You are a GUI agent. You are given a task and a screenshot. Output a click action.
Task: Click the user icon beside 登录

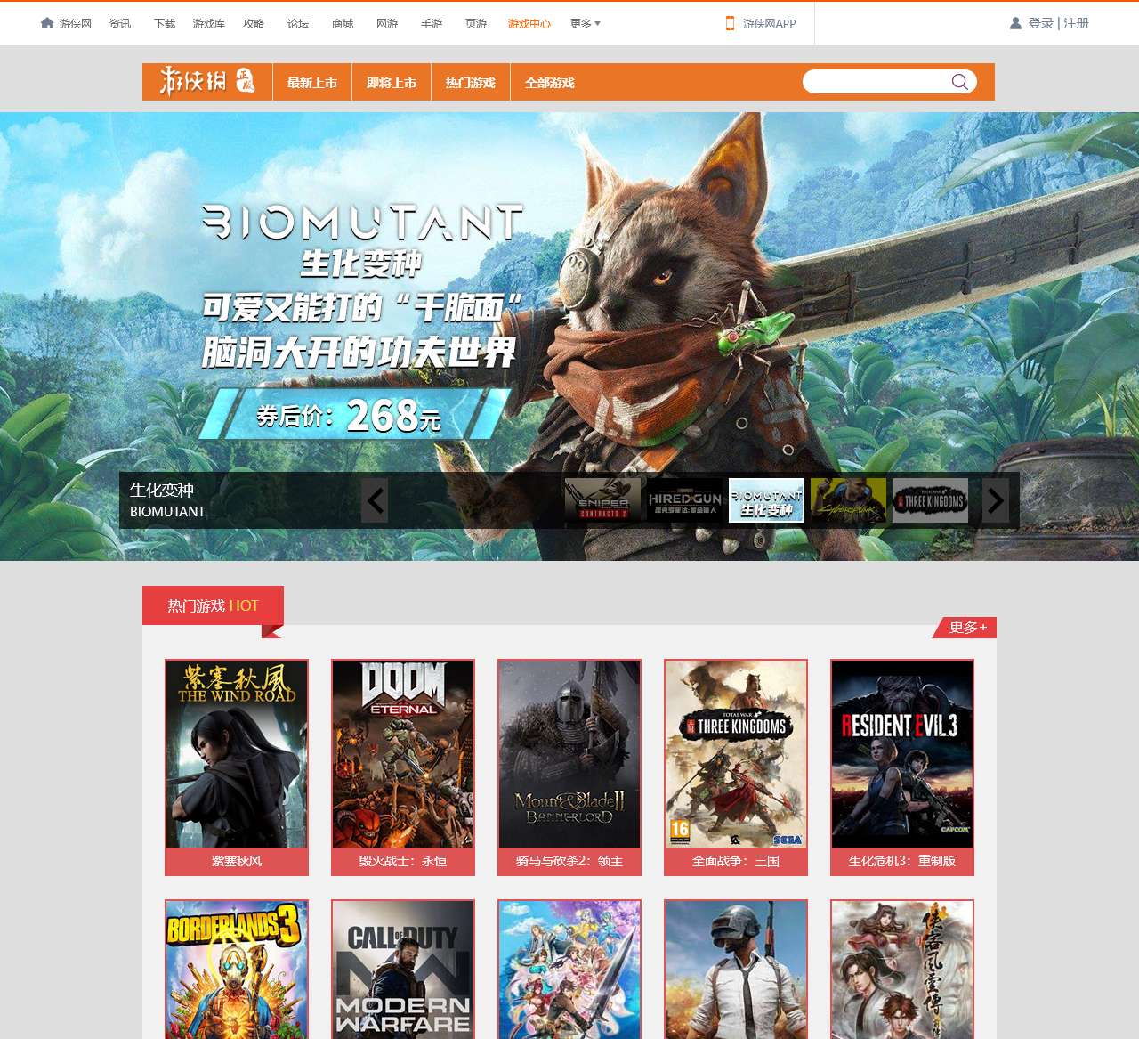click(x=1015, y=23)
